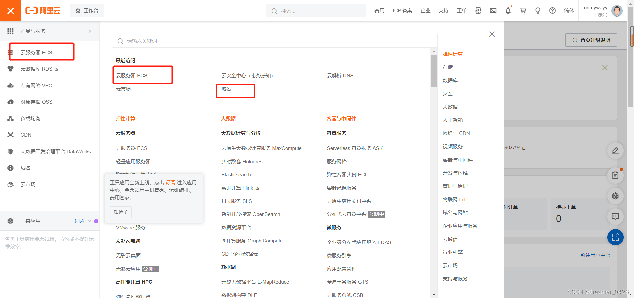
Task: Open the ICP 备案 menu
Action: pos(403,11)
